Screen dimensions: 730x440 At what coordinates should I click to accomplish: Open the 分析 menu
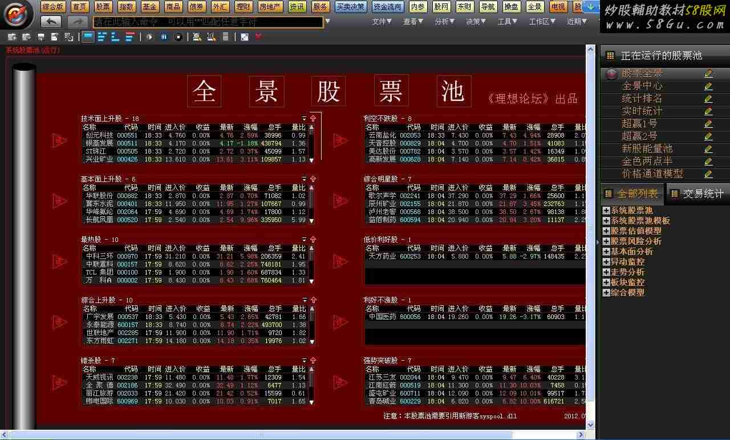445,22
